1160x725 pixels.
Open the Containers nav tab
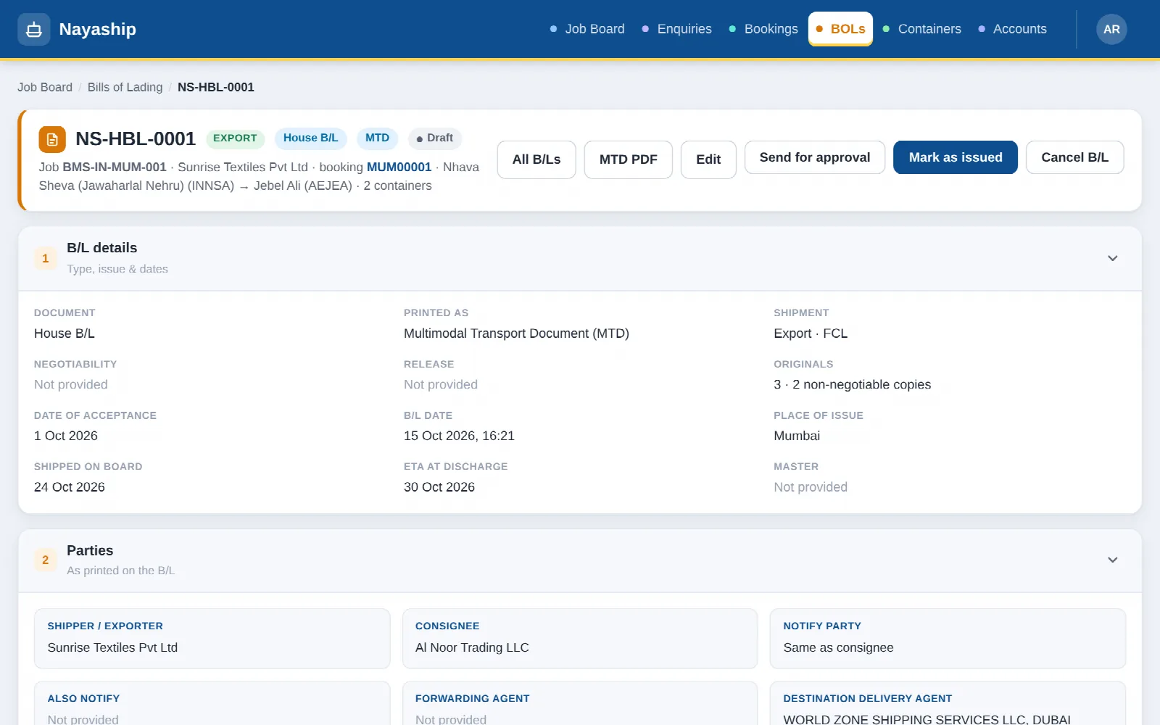click(x=922, y=29)
